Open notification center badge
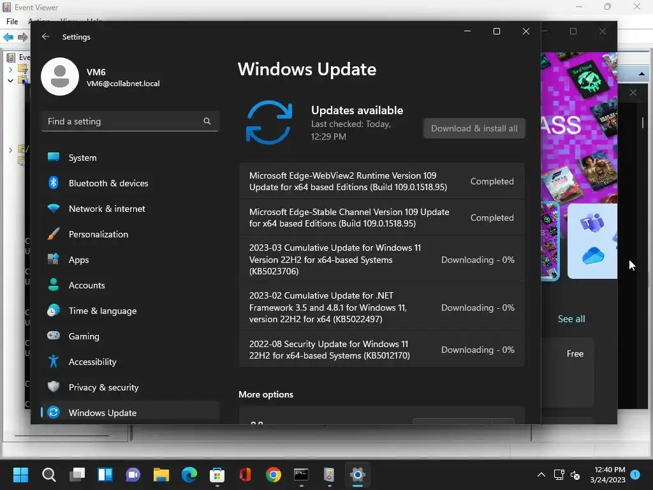 [635, 474]
